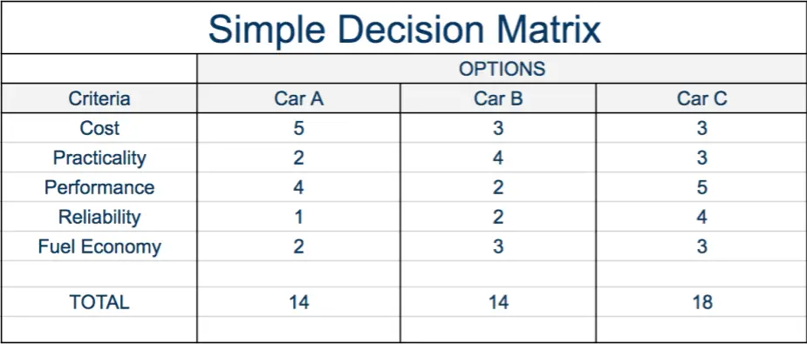
Task: Select Car B's Practicality score of 4
Action: coord(497,158)
